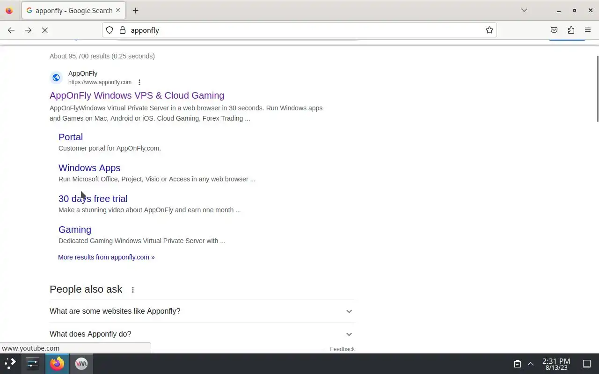Open the Pocket save icon
599x374 pixels.
click(554, 30)
